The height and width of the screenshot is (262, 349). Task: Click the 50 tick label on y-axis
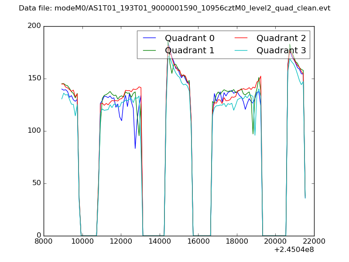[37, 183]
